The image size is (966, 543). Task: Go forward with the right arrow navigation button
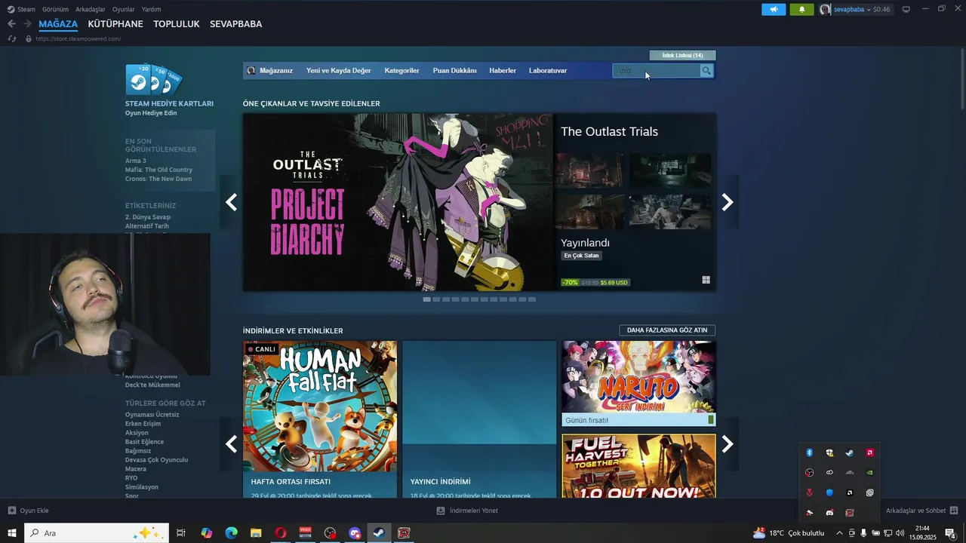click(28, 24)
